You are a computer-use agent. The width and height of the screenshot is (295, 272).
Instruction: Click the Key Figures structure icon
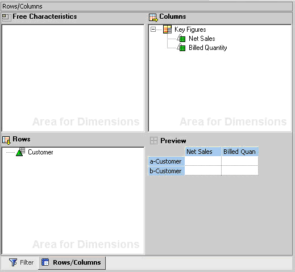[167, 30]
